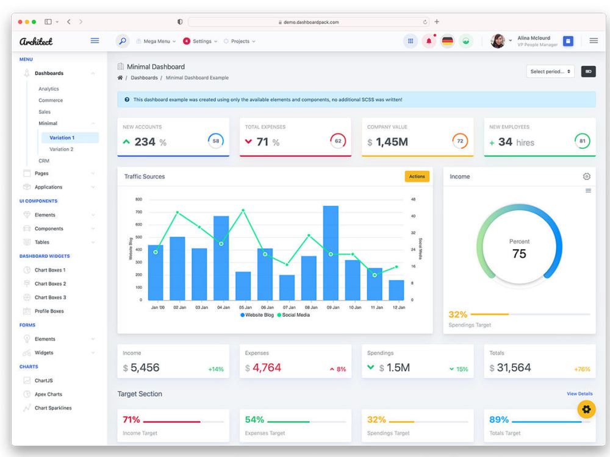
Task: Click Dashboards rocket icon in sidebar
Action: click(x=27, y=73)
